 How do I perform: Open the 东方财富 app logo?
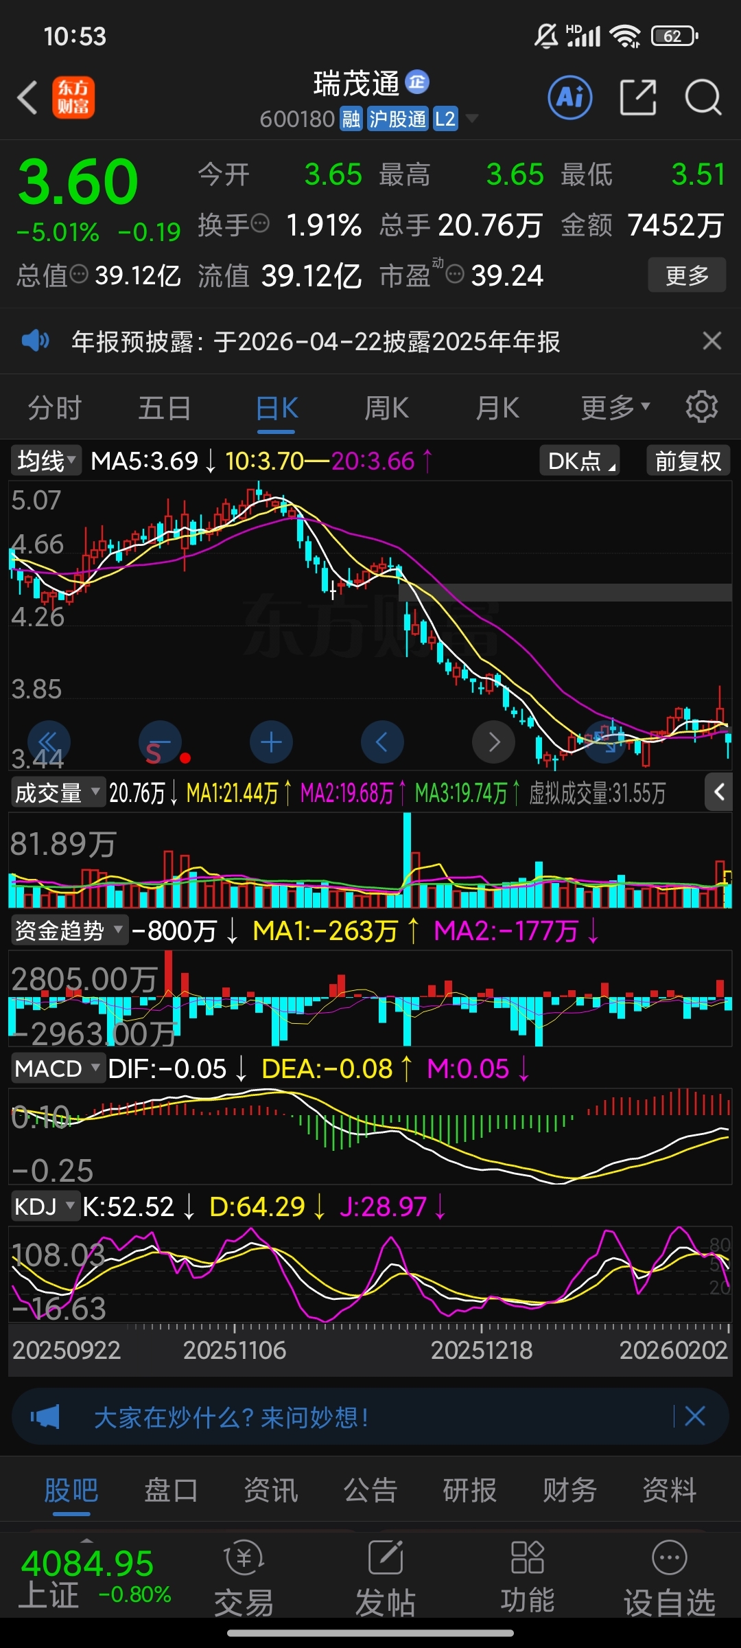point(73,97)
